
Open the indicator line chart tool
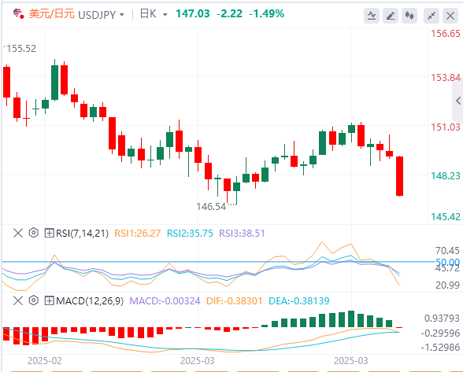coord(372,16)
